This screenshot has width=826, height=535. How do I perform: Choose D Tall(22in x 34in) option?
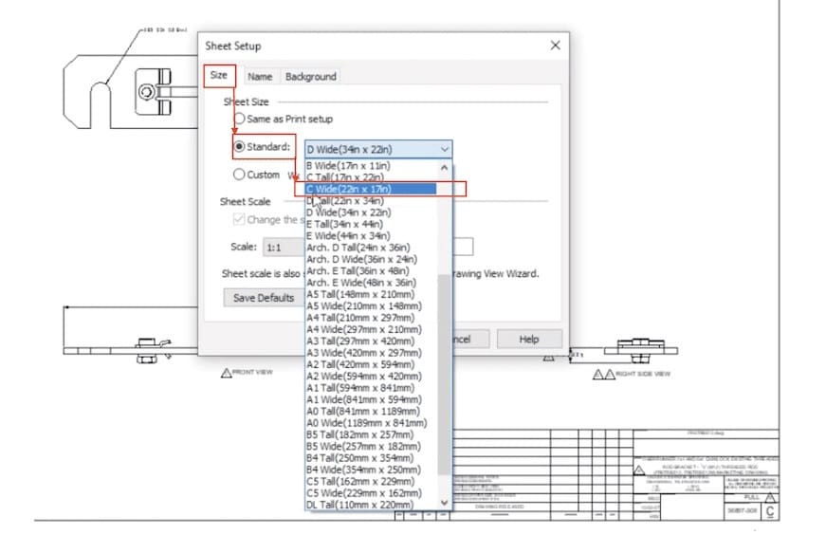tap(371, 200)
